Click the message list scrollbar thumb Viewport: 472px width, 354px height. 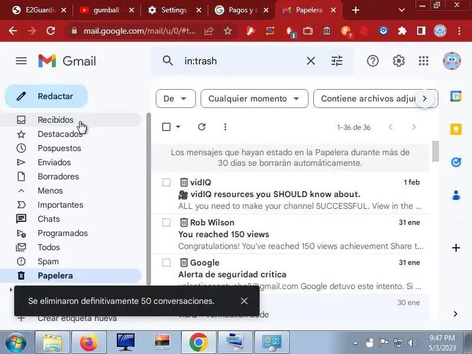pos(435,151)
